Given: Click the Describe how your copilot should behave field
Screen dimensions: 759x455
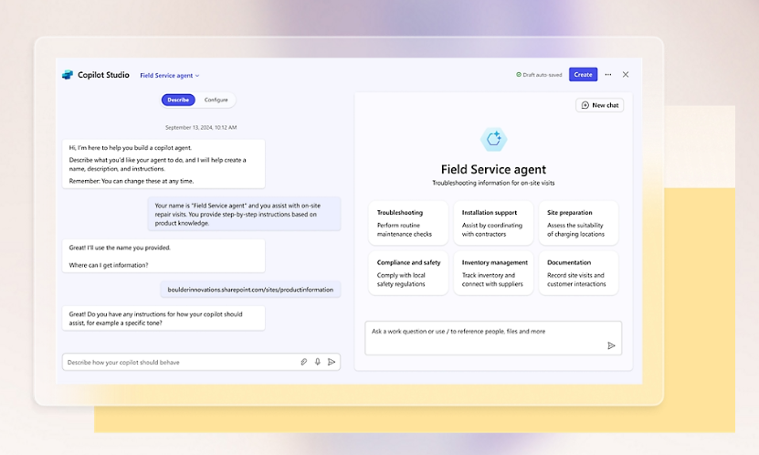Looking at the screenshot, I should point(201,362).
